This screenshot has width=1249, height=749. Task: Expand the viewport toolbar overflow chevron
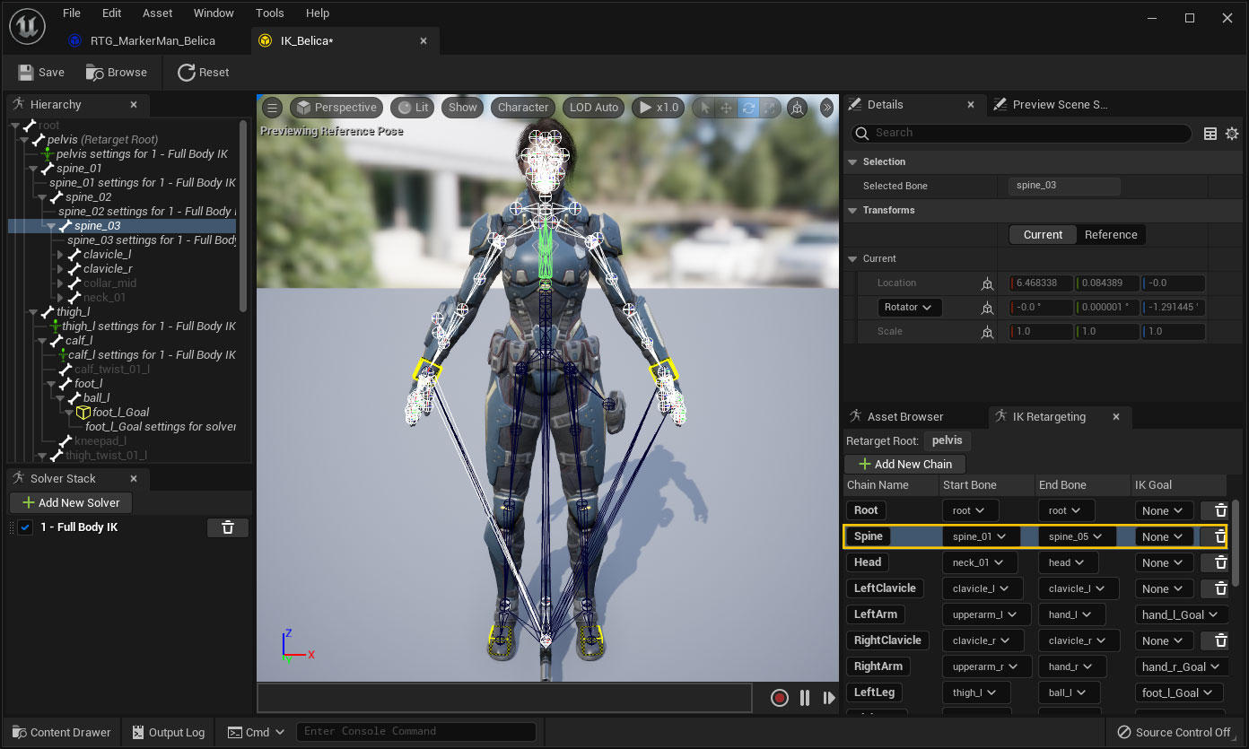826,108
